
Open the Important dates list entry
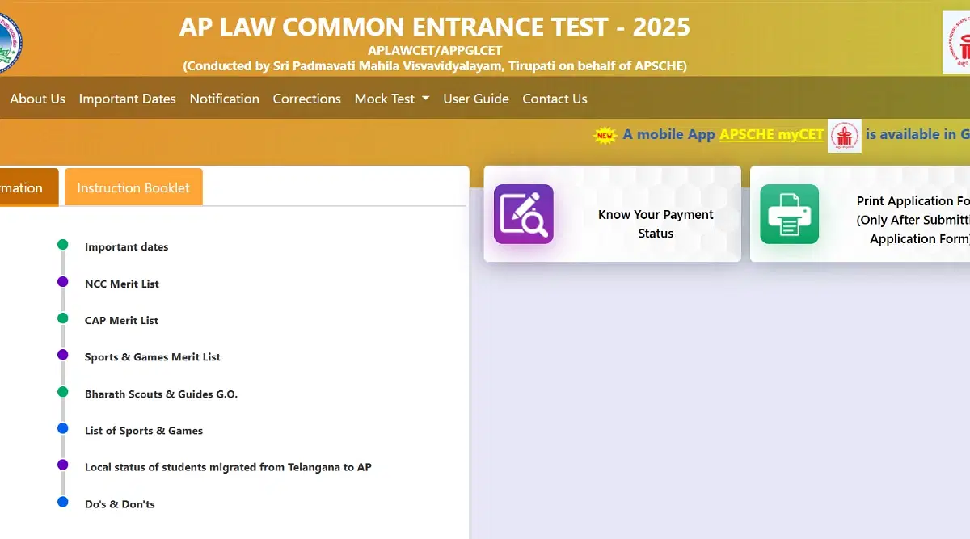click(x=126, y=247)
